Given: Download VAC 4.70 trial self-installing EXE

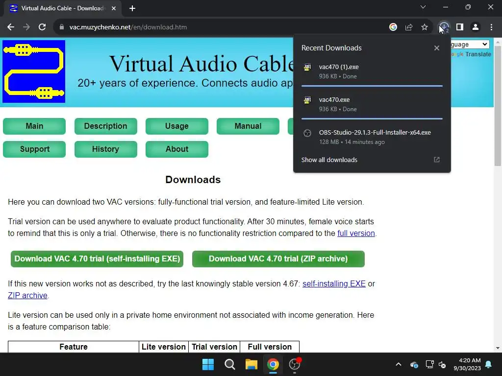Looking at the screenshot, I should coord(97,258).
